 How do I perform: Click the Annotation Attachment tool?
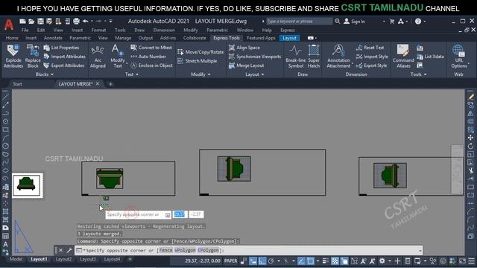pos(338,56)
